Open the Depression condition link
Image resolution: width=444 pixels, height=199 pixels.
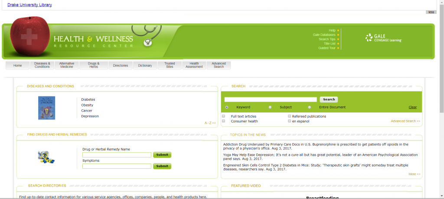coord(90,116)
